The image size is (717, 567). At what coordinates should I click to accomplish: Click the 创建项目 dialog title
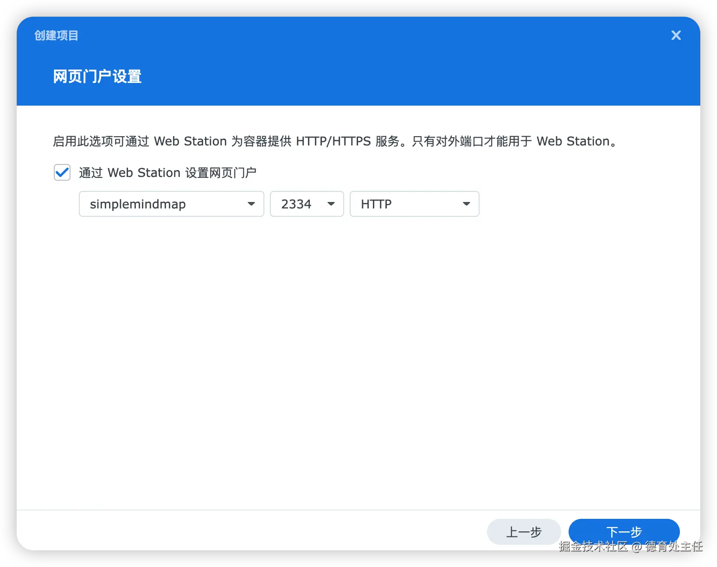click(x=56, y=36)
